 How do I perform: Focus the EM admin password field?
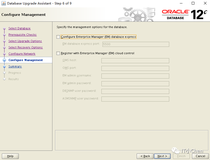[x=135, y=84]
